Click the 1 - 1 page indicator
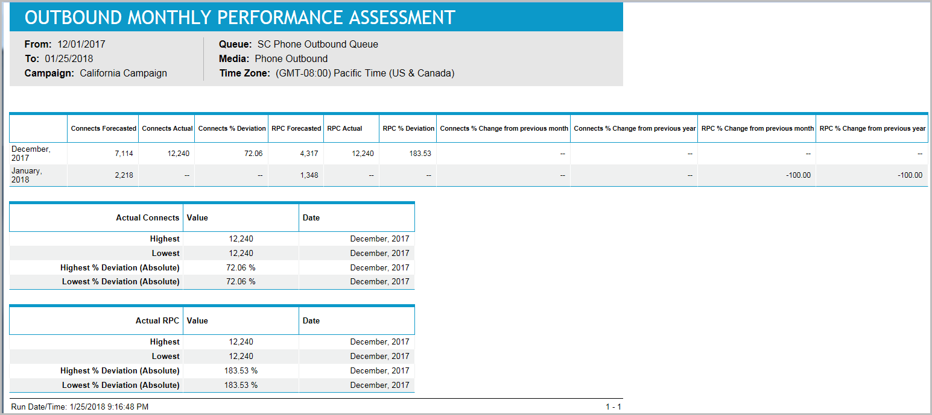This screenshot has width=932, height=415. click(613, 407)
